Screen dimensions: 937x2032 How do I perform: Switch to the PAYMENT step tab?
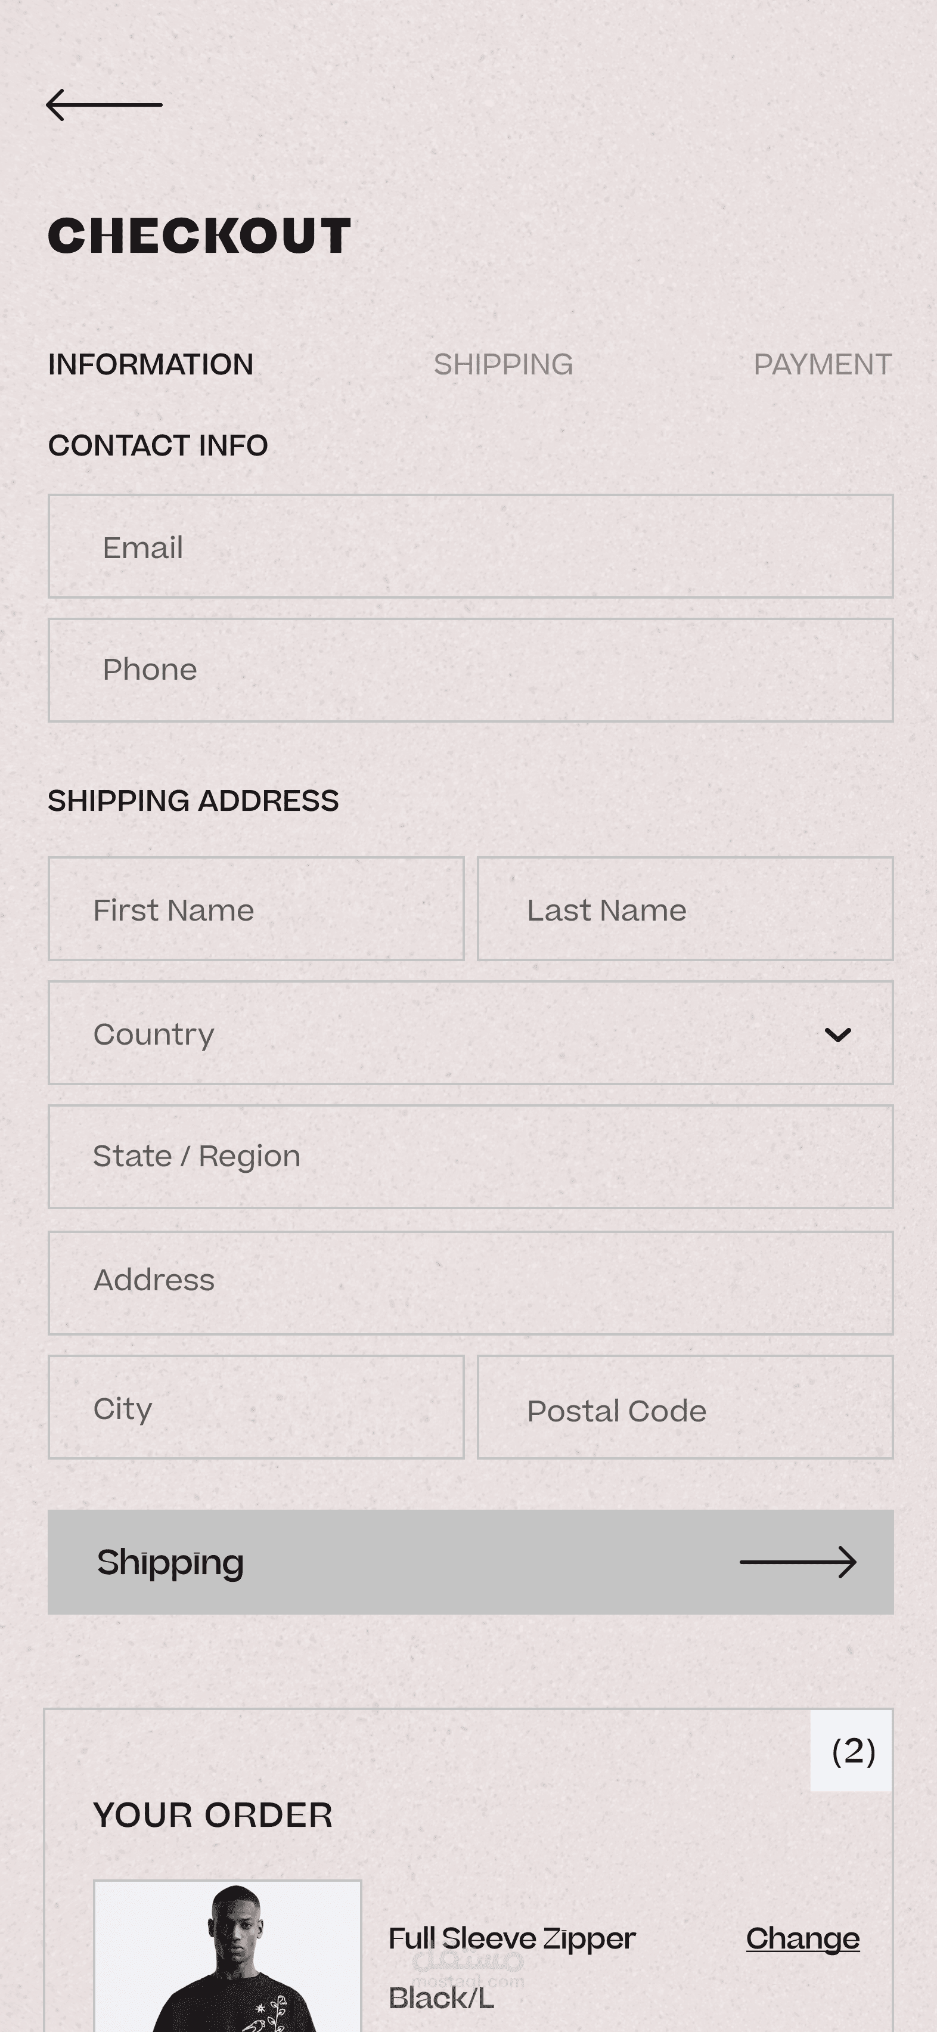point(823,364)
